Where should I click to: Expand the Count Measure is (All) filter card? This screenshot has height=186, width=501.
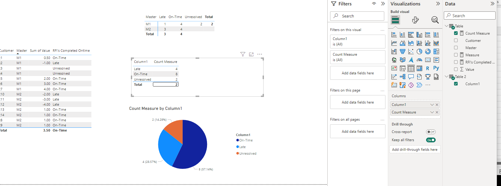coord(357,57)
